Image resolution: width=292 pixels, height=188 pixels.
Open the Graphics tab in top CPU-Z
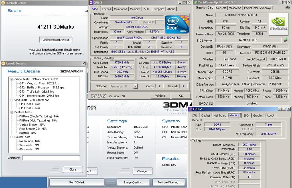coord(159,9)
